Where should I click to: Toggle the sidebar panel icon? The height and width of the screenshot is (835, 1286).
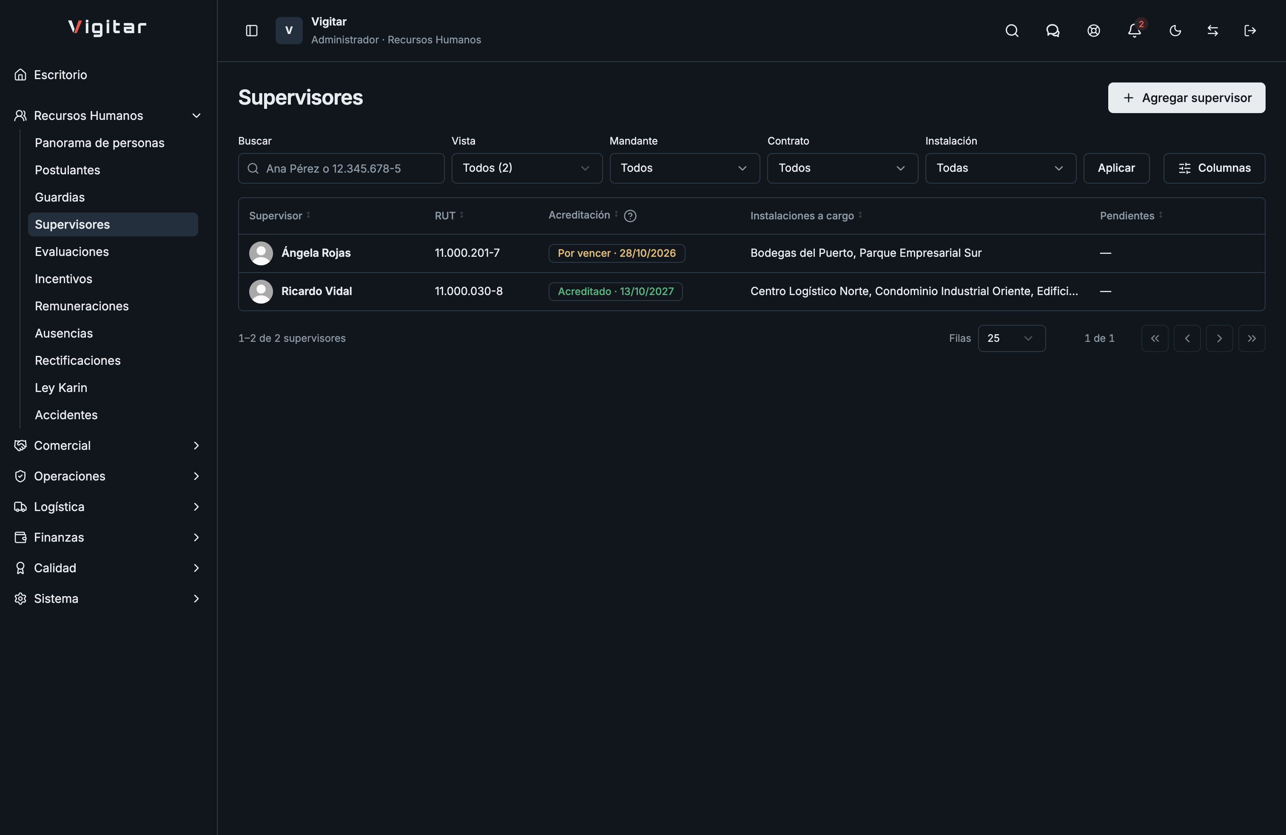251,31
